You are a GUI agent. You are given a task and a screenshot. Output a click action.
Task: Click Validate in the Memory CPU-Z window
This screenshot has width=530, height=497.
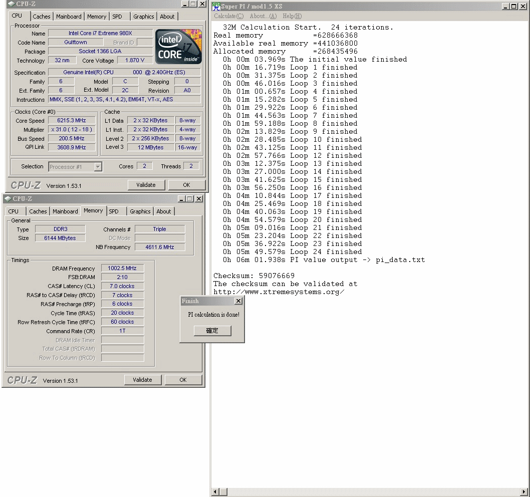[142, 380]
